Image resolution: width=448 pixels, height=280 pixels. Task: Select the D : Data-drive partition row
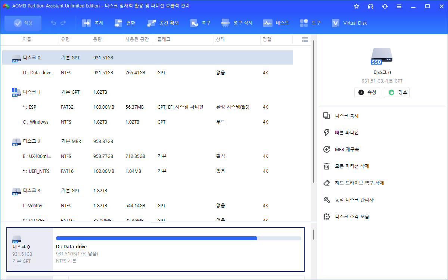[147, 73]
